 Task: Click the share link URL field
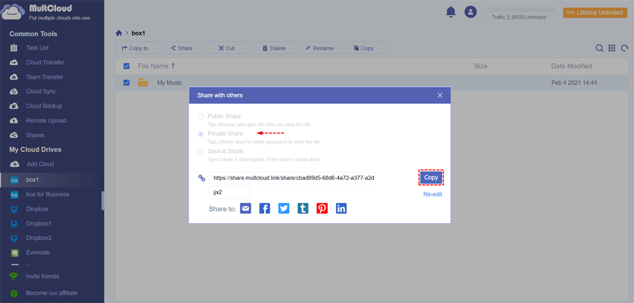point(293,178)
